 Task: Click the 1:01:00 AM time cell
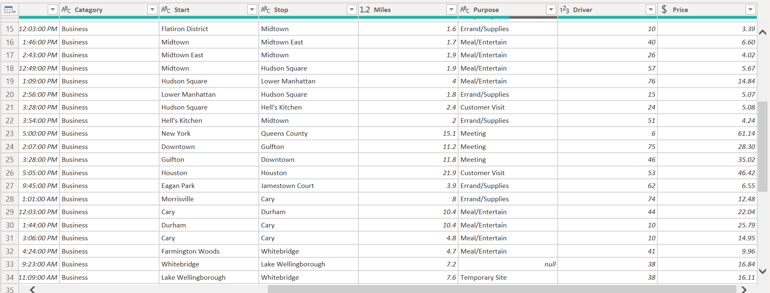tap(39, 199)
